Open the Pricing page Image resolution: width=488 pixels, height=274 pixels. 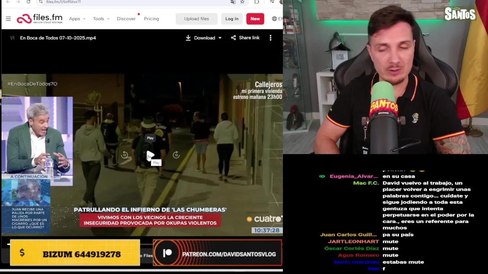151,19
